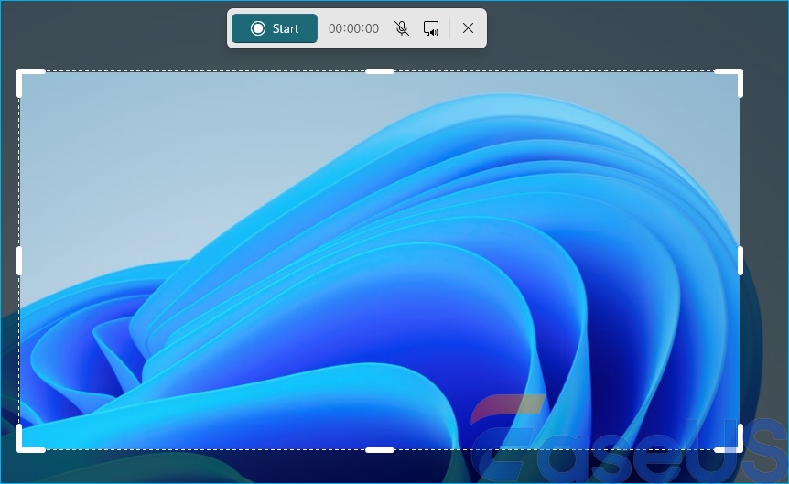789x484 pixels.
Task: Click the 00:00:00 recording timer
Action: 353,28
